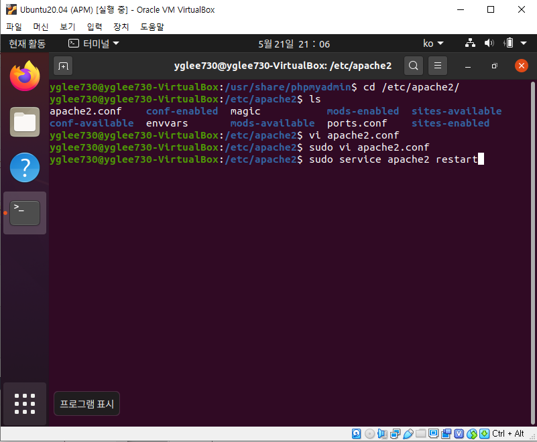
Task: Click the date and time clock
Action: pyautogui.click(x=294, y=44)
